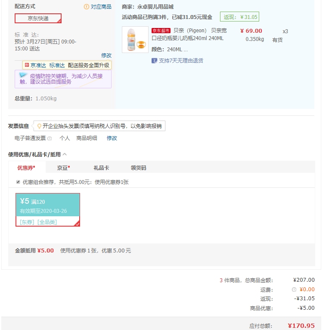332x330 pixels.
Task: Click the 金额抵用 ¥5.00 amount
Action: click(x=46, y=251)
